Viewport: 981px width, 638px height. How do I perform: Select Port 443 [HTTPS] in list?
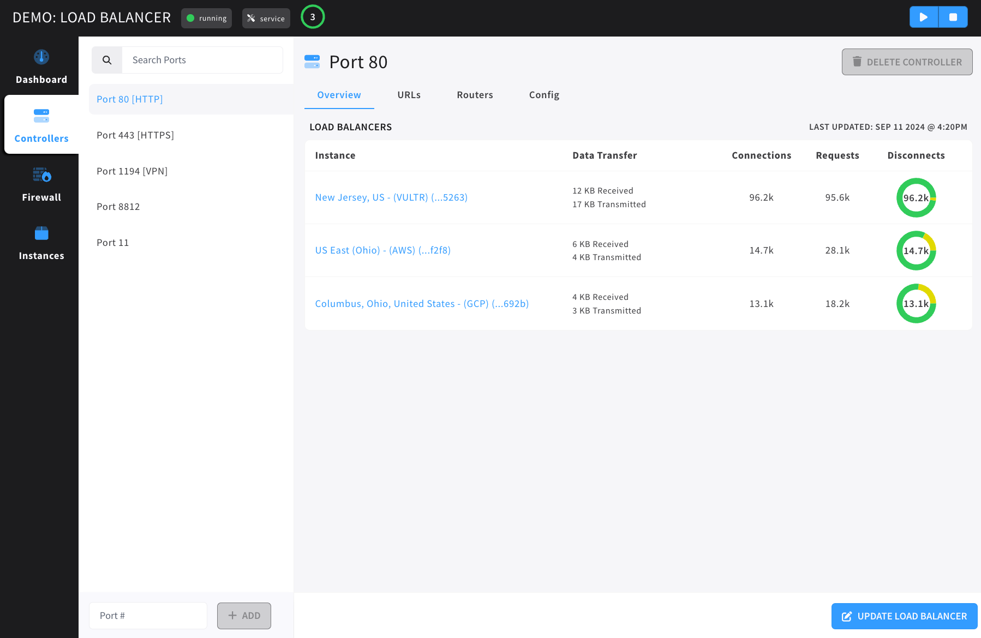[191, 135]
